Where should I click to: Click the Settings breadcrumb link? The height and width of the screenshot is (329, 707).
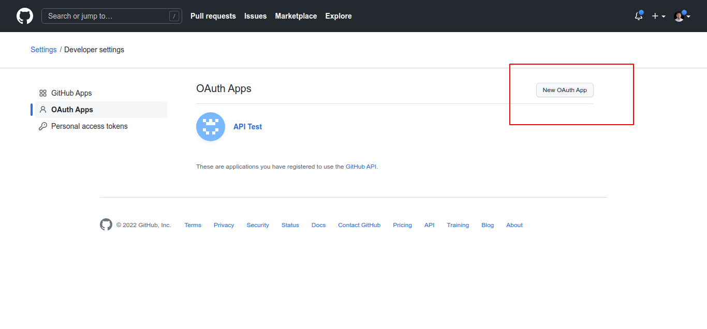tap(43, 50)
